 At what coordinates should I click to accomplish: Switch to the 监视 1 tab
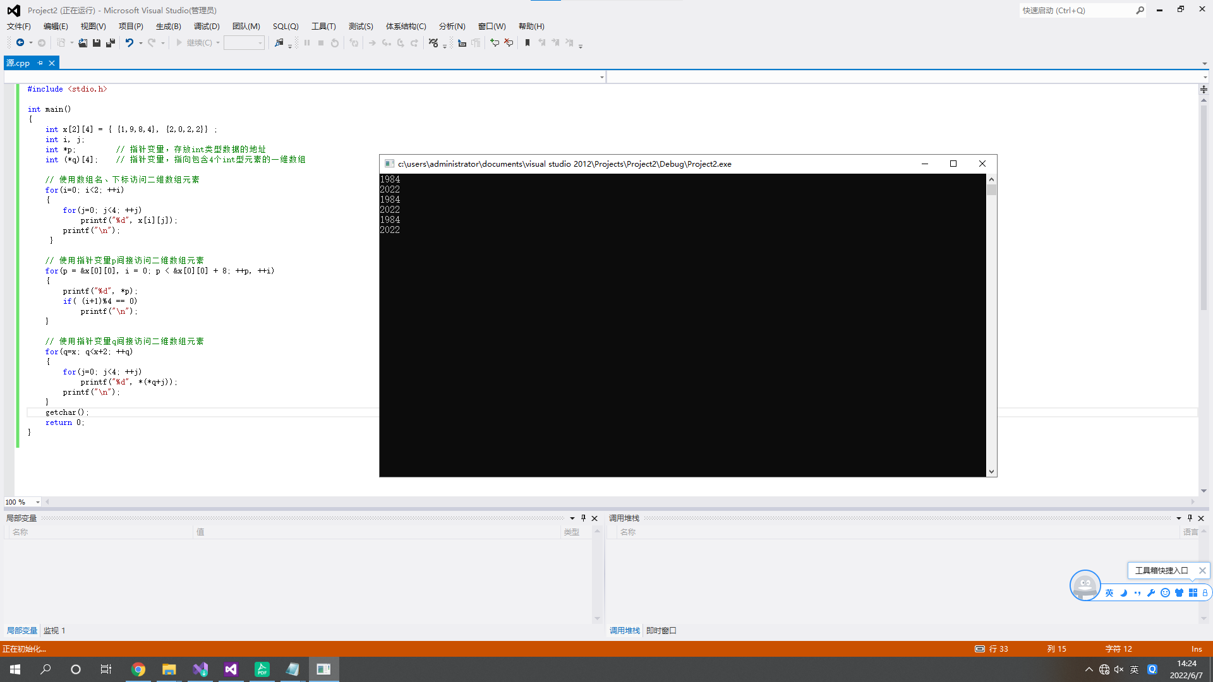click(x=54, y=630)
